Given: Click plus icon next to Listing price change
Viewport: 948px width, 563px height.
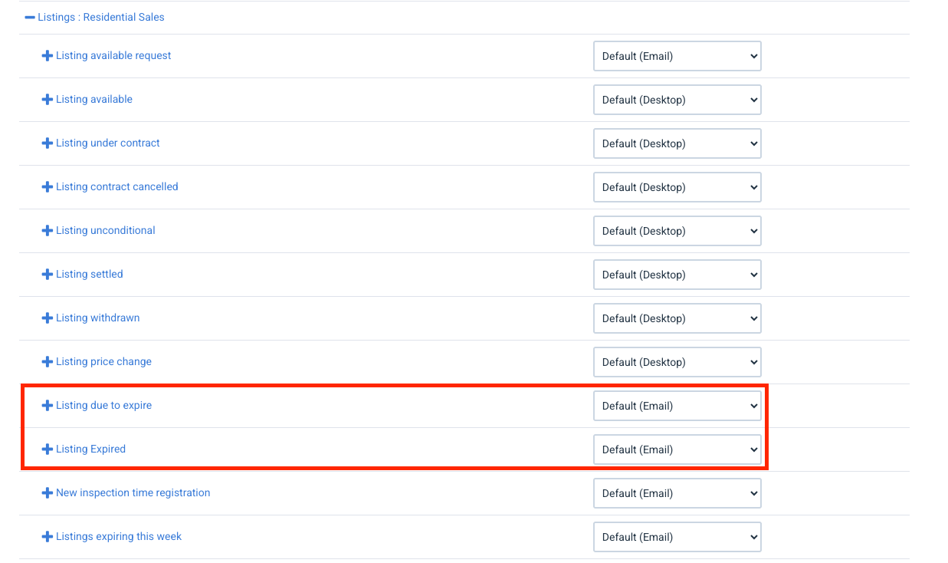Looking at the screenshot, I should click(47, 362).
